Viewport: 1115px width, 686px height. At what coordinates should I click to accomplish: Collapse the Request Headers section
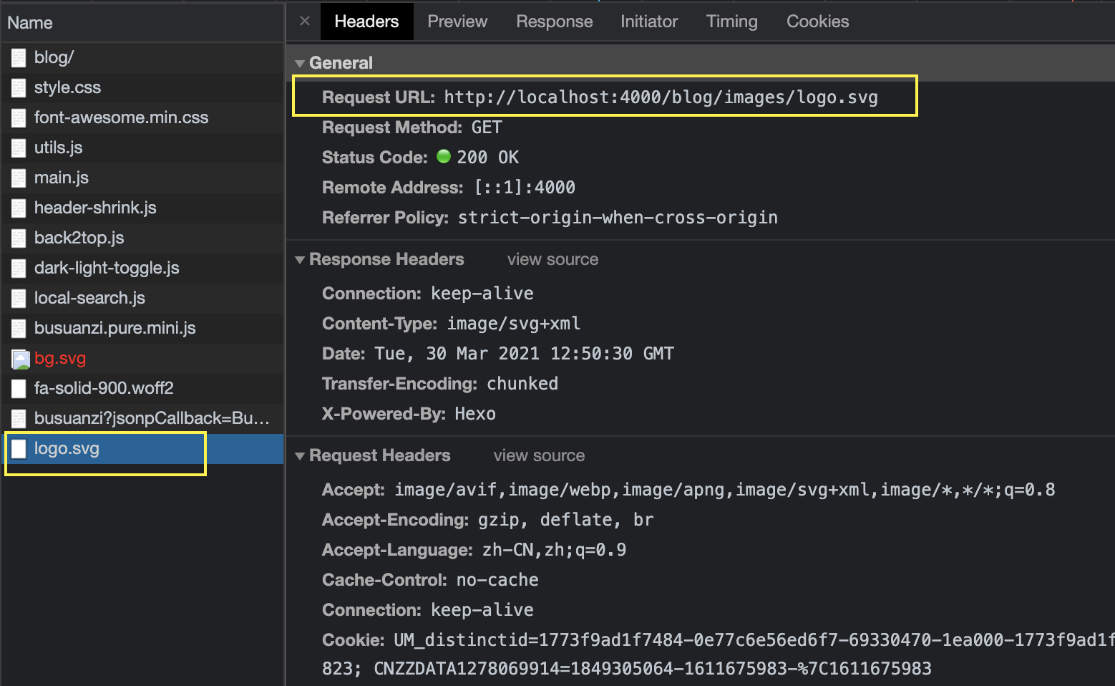coord(300,455)
